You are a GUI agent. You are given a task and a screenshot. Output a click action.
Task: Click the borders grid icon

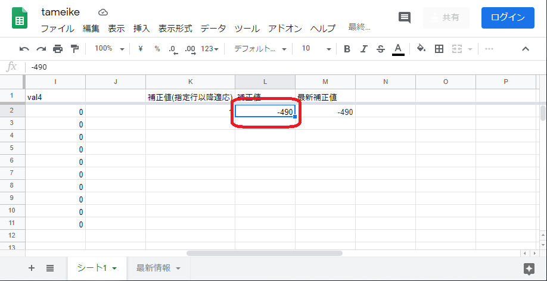point(439,49)
